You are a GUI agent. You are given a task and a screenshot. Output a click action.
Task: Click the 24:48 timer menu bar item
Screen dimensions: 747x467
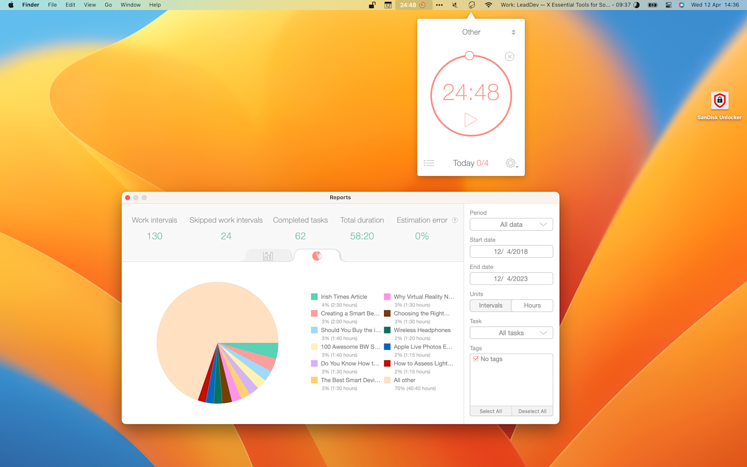pos(413,5)
